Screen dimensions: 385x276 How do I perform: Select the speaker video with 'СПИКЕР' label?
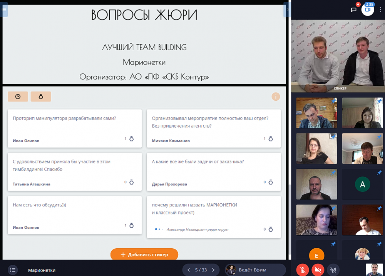(x=338, y=56)
